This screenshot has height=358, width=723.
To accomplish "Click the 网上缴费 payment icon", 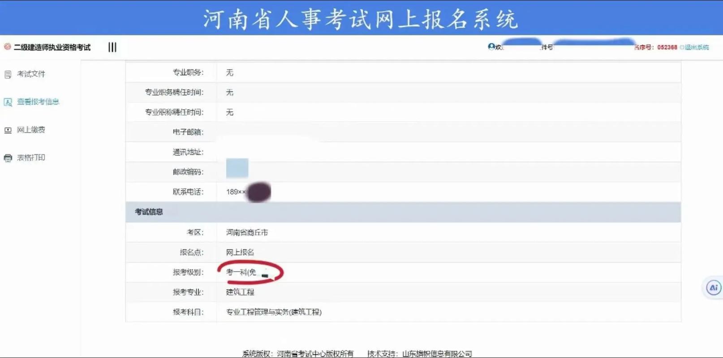I will 8,130.
